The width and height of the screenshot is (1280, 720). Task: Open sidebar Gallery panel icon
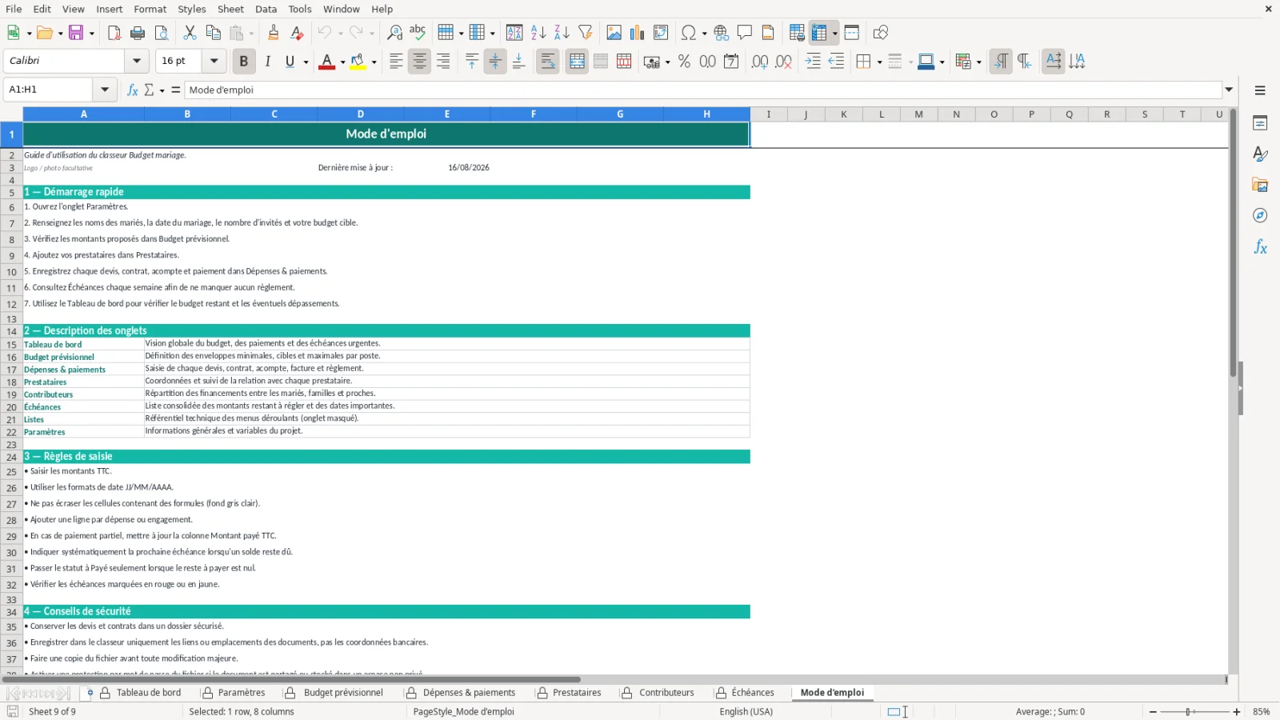[1260, 185]
